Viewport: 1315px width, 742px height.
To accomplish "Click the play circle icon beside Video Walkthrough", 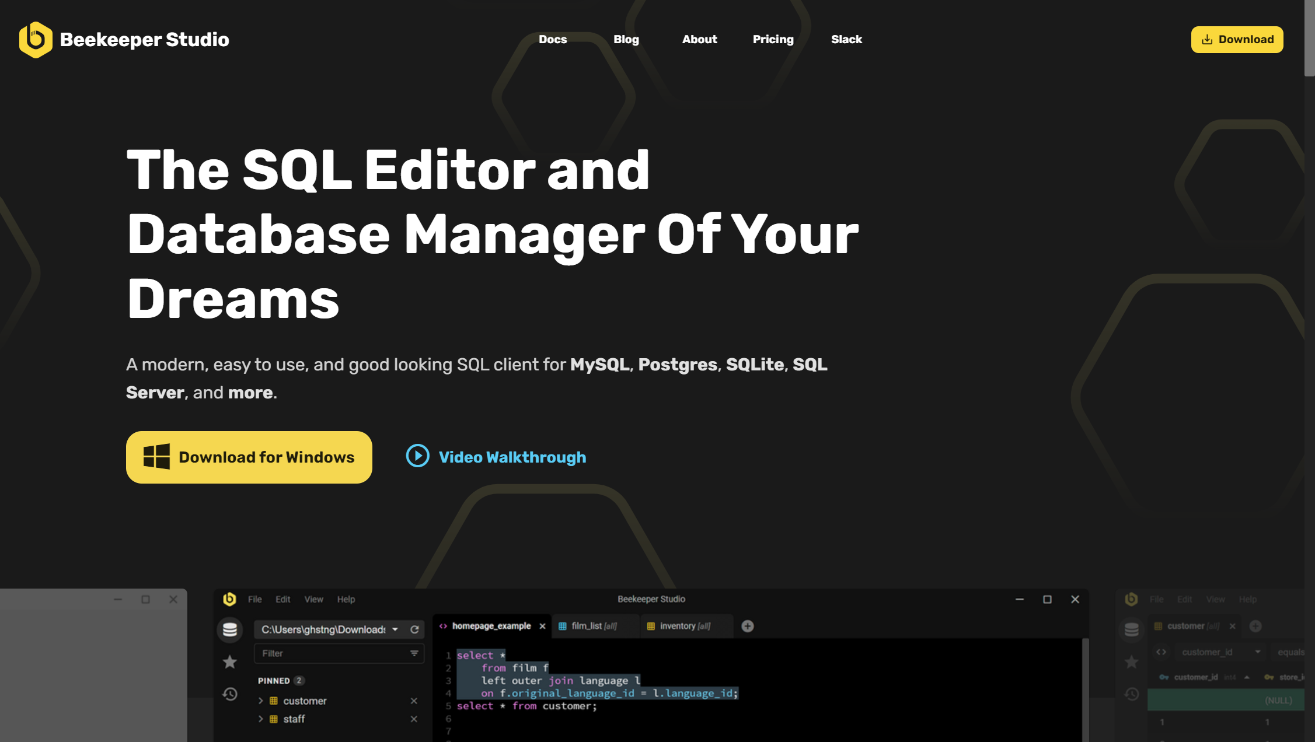I will pyautogui.click(x=417, y=456).
